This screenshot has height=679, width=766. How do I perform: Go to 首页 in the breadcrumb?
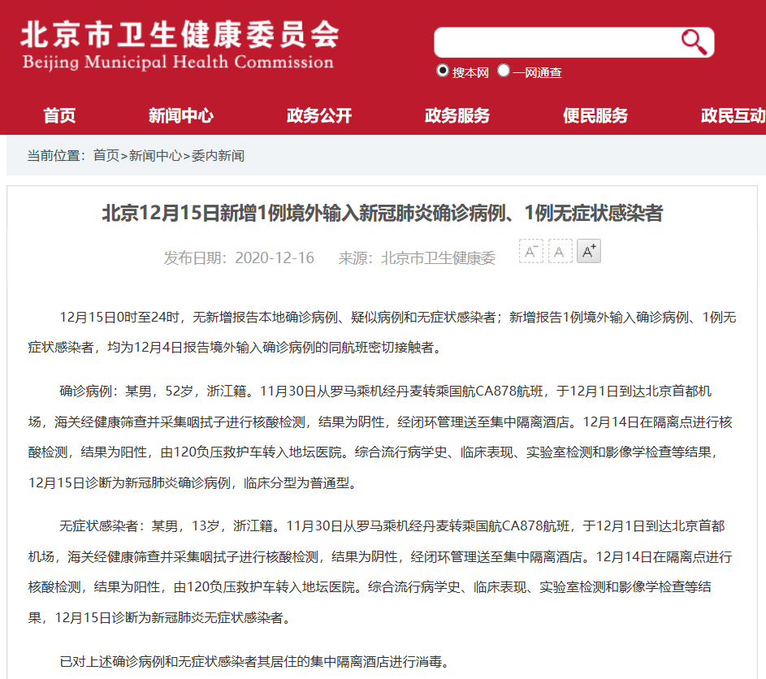[106, 156]
